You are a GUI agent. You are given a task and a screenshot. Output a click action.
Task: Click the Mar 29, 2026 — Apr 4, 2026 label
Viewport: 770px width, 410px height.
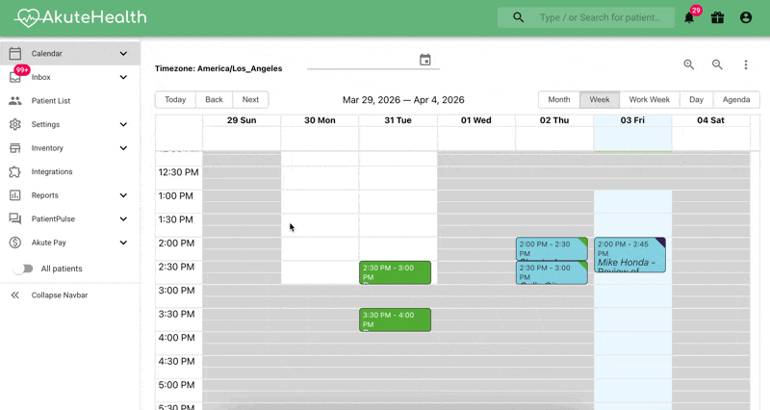click(x=403, y=100)
